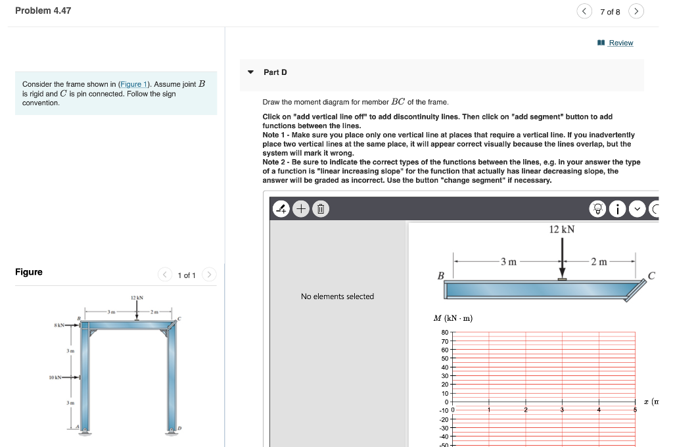Go to previous problem arrow at top
Viewport: 673px width, 447px height.
[x=584, y=11]
